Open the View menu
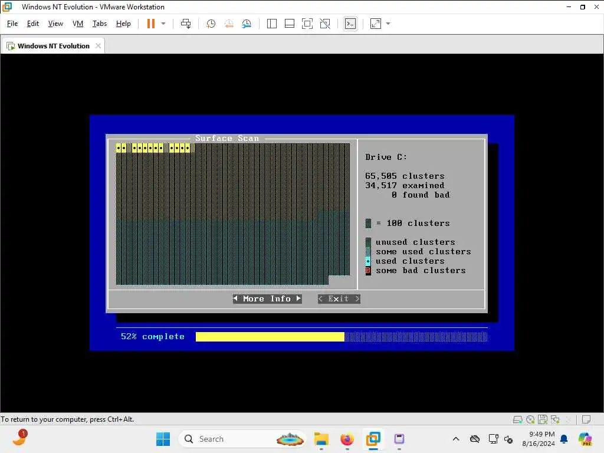The height and width of the screenshot is (453, 604). tap(55, 24)
